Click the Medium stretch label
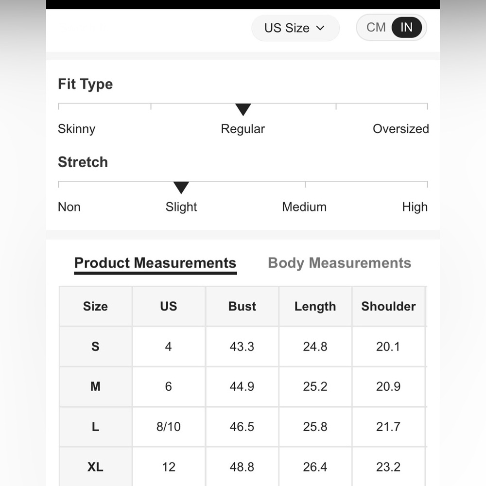Screen dimensions: 486x486 coord(304,207)
